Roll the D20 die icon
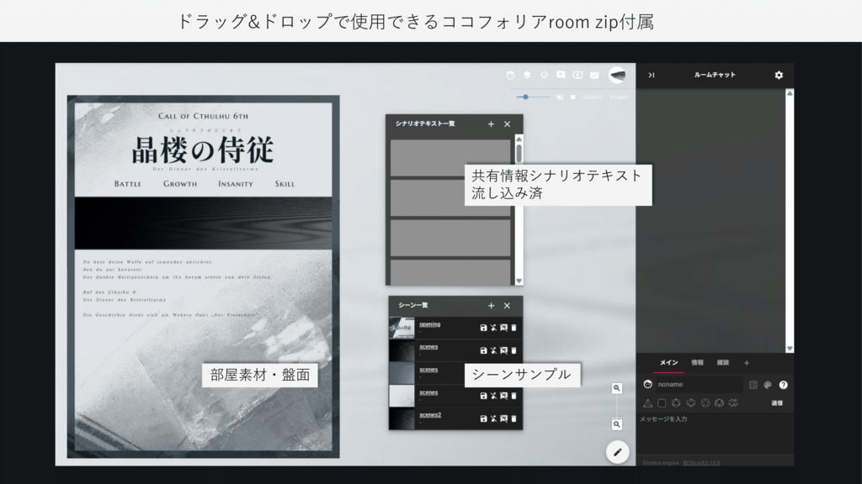 pyautogui.click(x=719, y=403)
